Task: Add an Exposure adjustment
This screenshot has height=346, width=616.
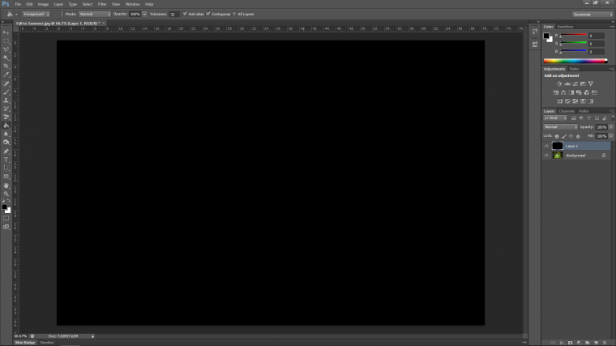Action: [x=583, y=83]
